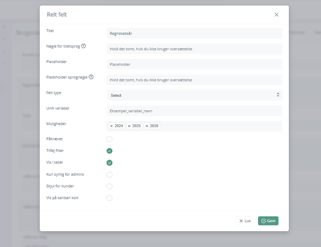Disable the Vis i tabel checkbox
This screenshot has height=247, width=321.
pos(109,163)
